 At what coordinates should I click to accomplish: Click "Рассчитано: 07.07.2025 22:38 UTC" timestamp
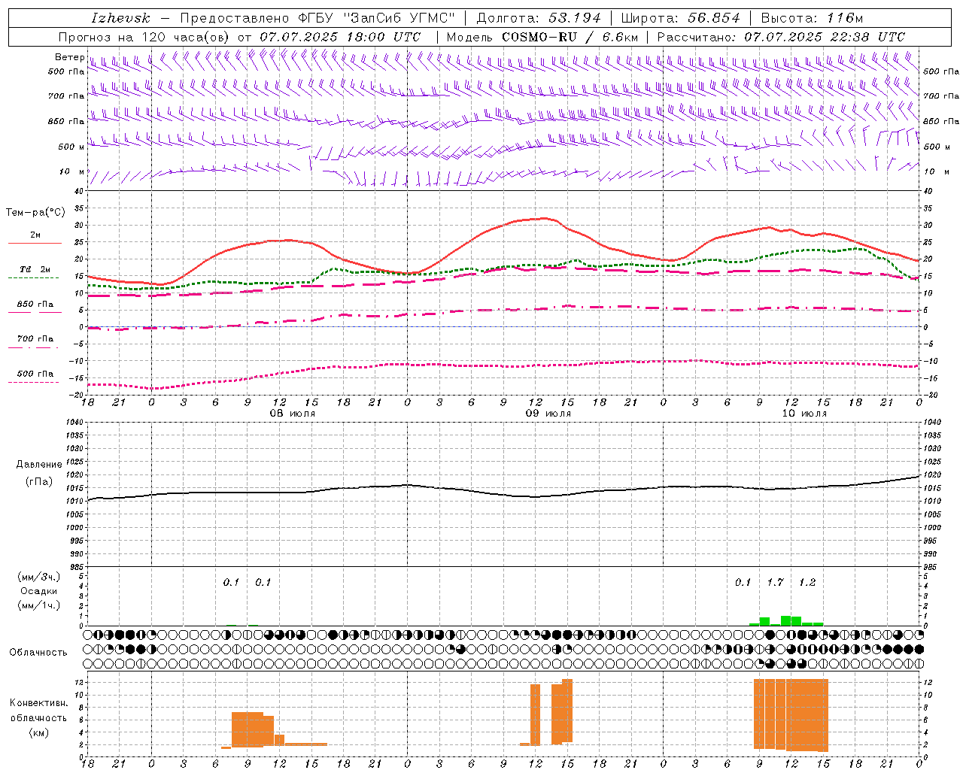point(781,37)
